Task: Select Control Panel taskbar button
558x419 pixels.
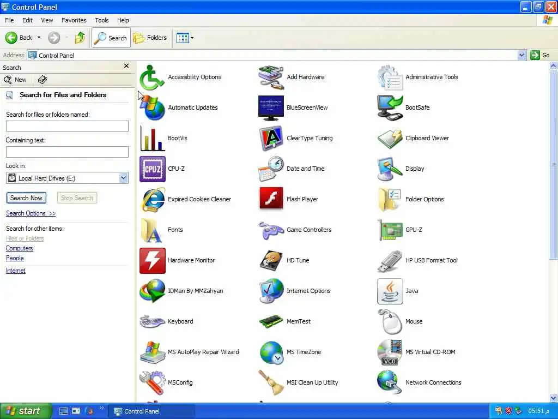Action: 151,411
